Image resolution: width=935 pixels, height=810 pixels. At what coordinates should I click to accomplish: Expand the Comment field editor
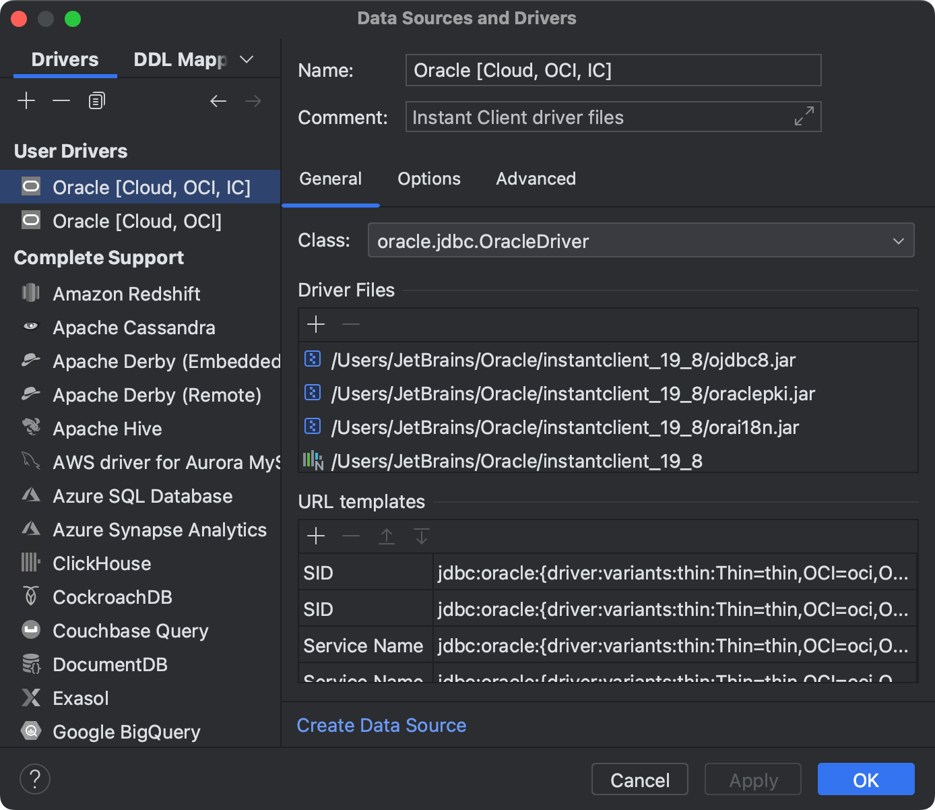(x=803, y=116)
